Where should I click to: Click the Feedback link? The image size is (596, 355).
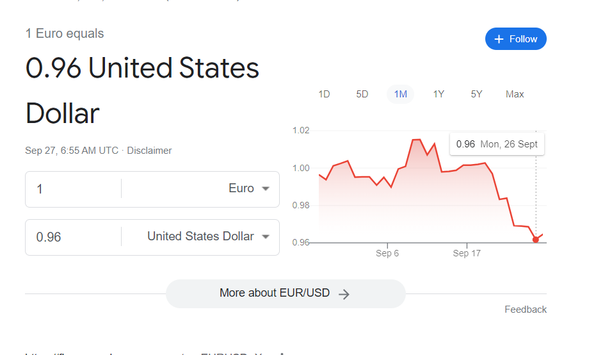tap(526, 310)
